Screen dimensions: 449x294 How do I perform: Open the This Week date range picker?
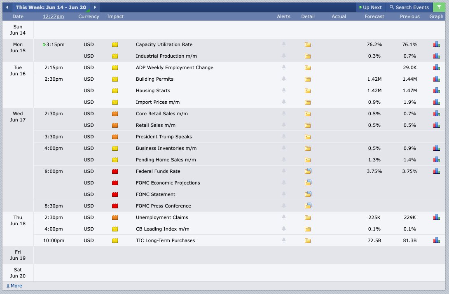(51, 7)
